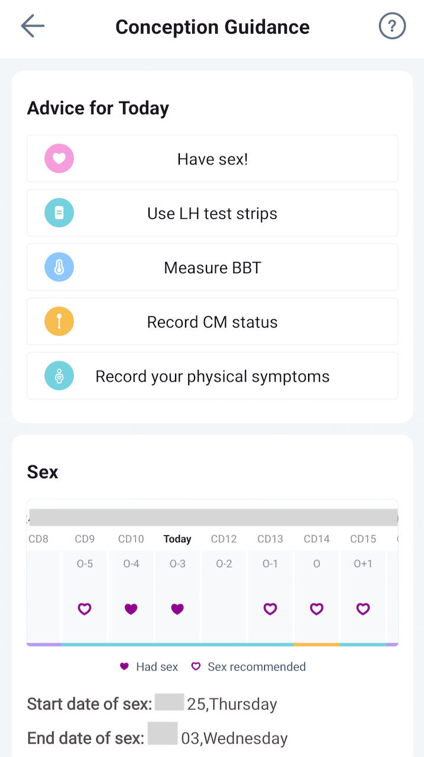Tap the physical symptoms body icon
Screen dimensions: 424x757
click(59, 376)
